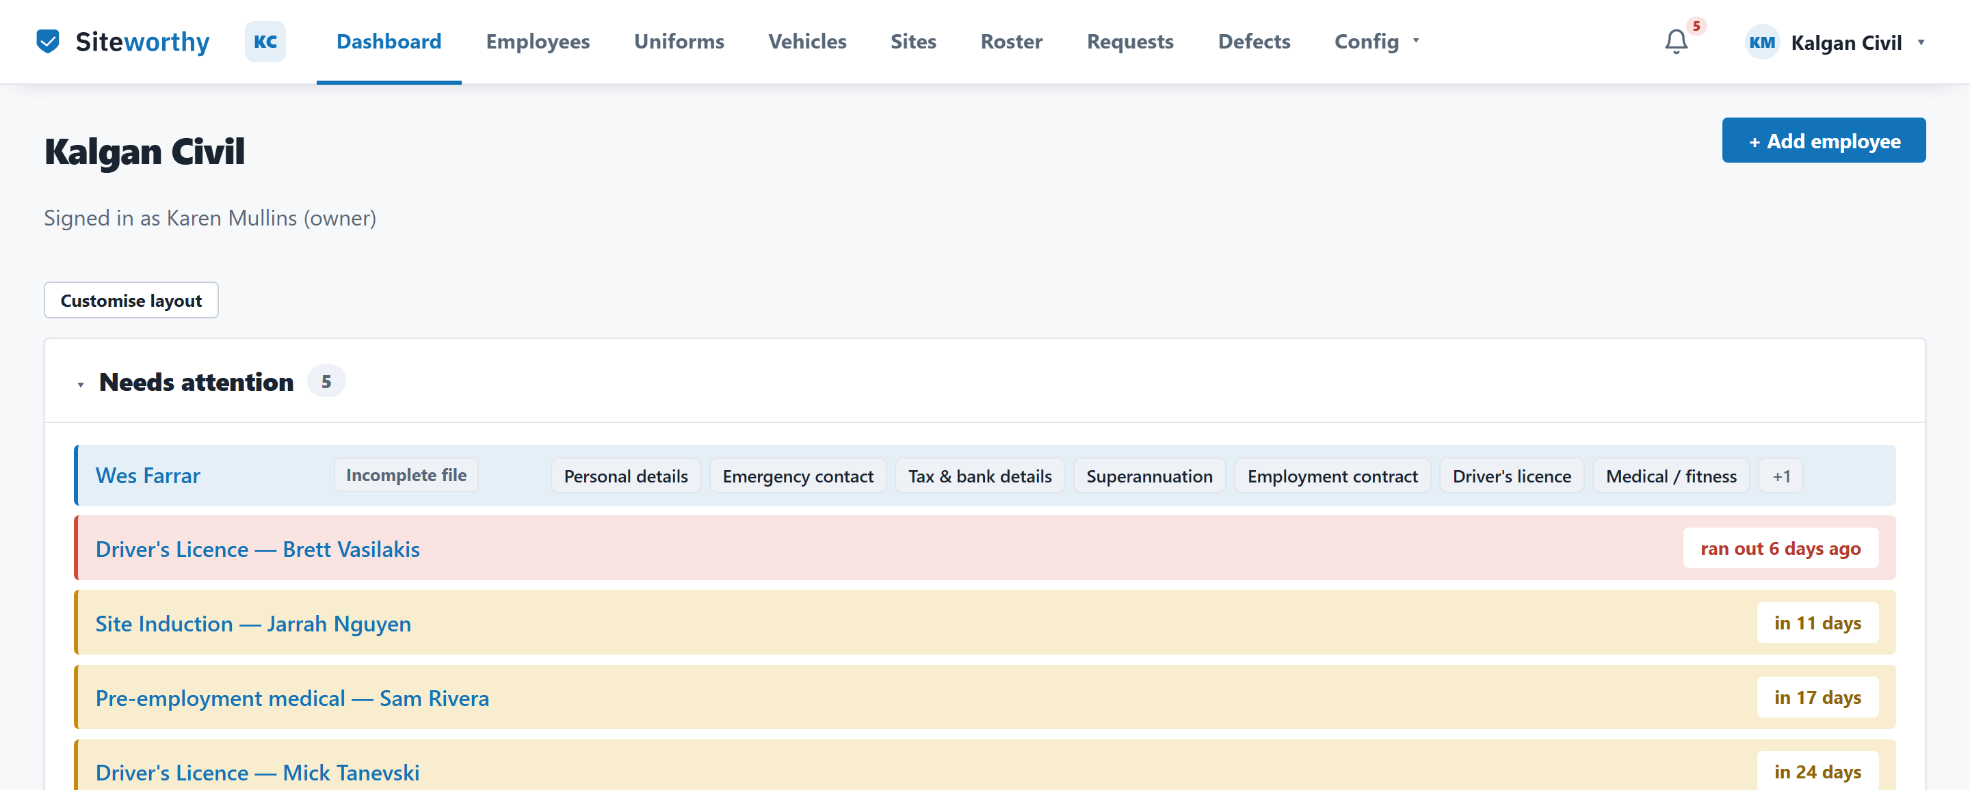Click the 'ran out 6 days ago' badge

coord(1781,549)
